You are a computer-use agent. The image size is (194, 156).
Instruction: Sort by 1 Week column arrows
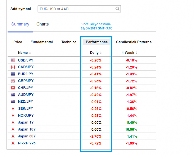[136, 53]
